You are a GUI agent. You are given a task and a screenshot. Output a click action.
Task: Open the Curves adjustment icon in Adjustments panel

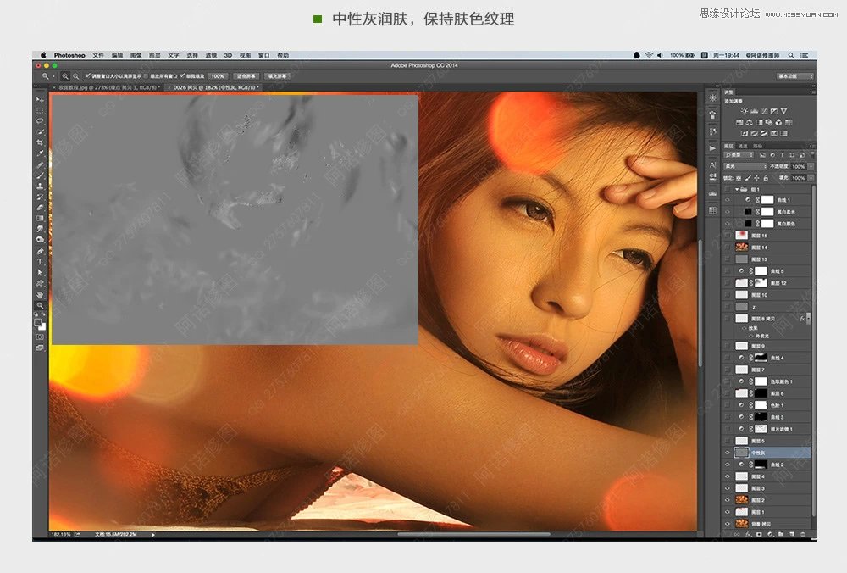click(x=765, y=111)
